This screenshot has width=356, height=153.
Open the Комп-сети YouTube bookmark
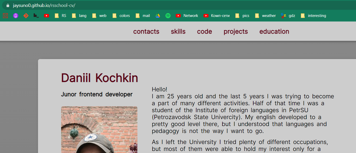(217, 16)
